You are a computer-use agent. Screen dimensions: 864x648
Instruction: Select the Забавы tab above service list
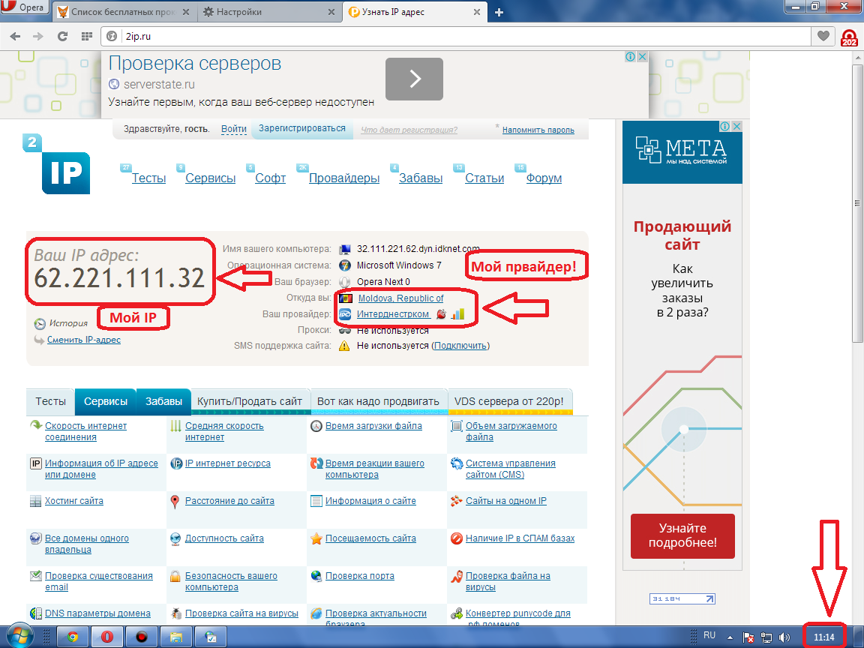(x=163, y=402)
